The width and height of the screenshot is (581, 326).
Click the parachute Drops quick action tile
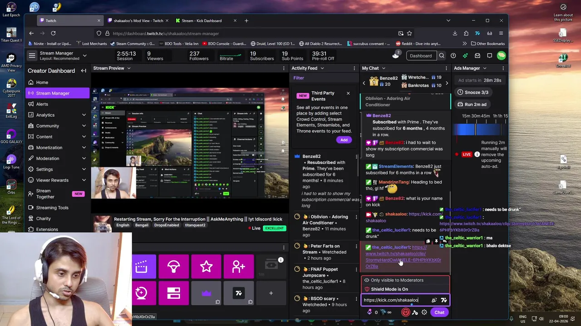(173, 267)
